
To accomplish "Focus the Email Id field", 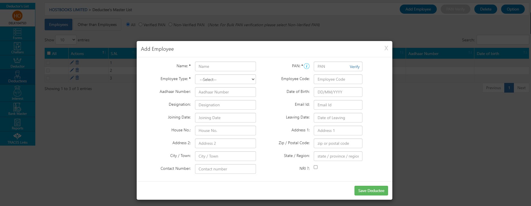I will coord(338,105).
